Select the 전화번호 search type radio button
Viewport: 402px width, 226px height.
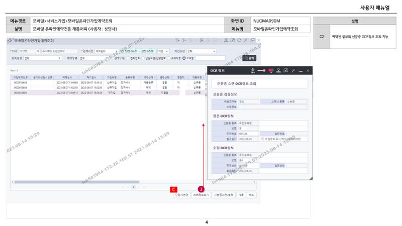pos(128,58)
